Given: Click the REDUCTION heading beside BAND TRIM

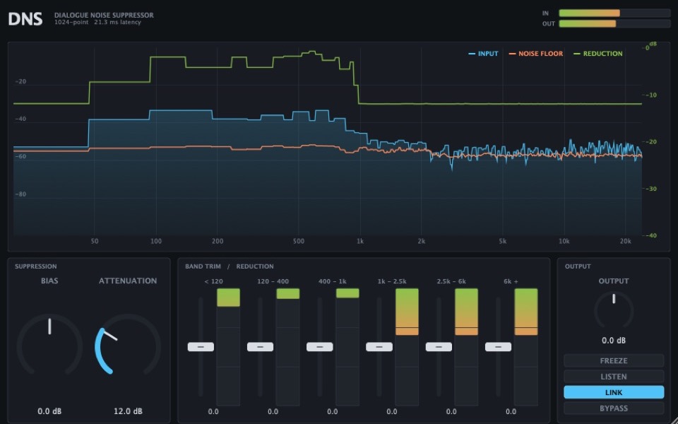Looking at the screenshot, I should (255, 266).
